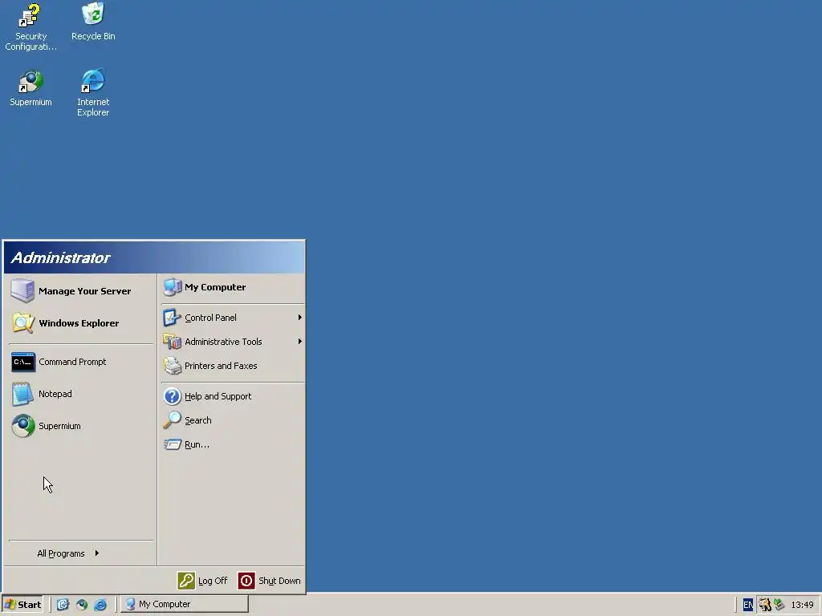Launch Internet Explorer from quick launch bar
This screenshot has width=822, height=616.
coord(100,605)
